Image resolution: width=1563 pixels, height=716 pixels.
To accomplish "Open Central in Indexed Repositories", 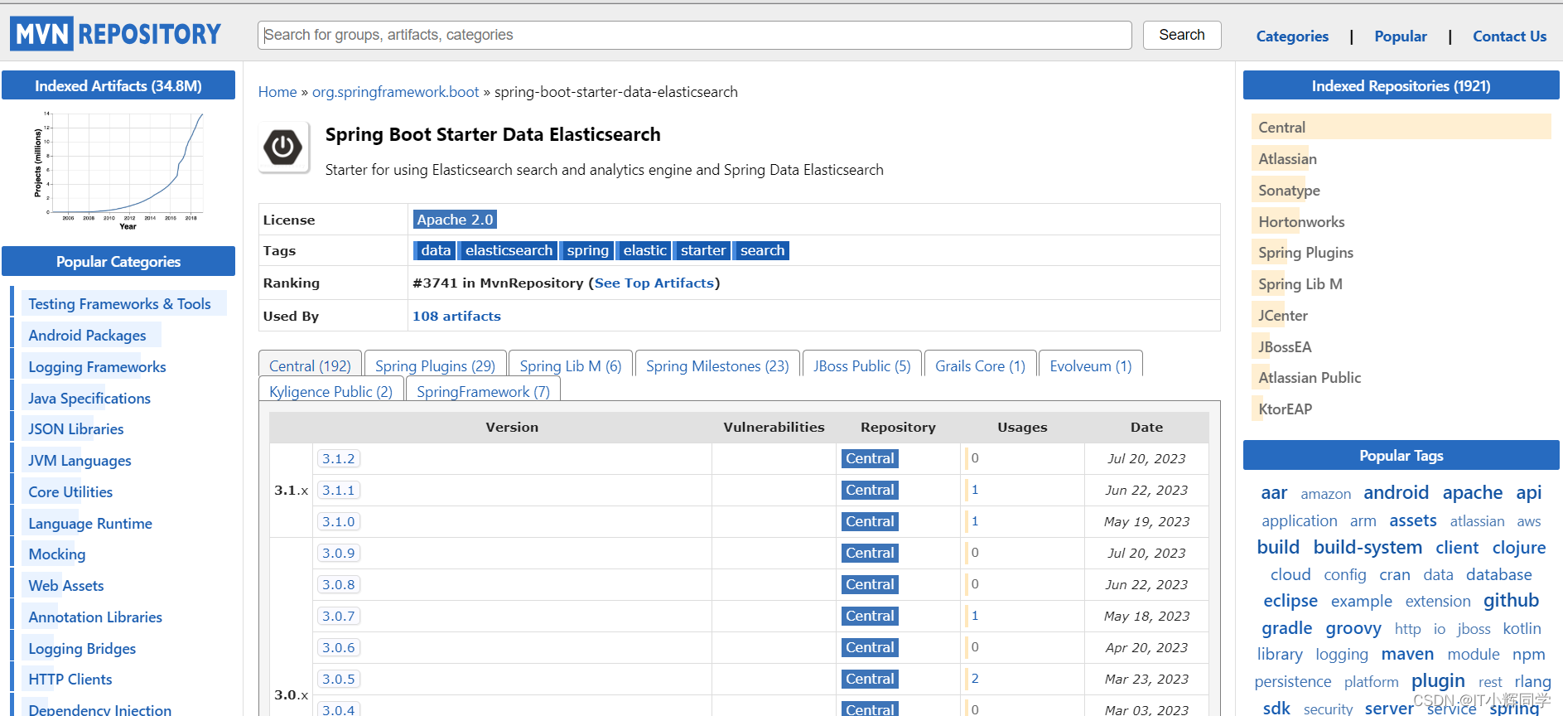I will (x=1281, y=128).
